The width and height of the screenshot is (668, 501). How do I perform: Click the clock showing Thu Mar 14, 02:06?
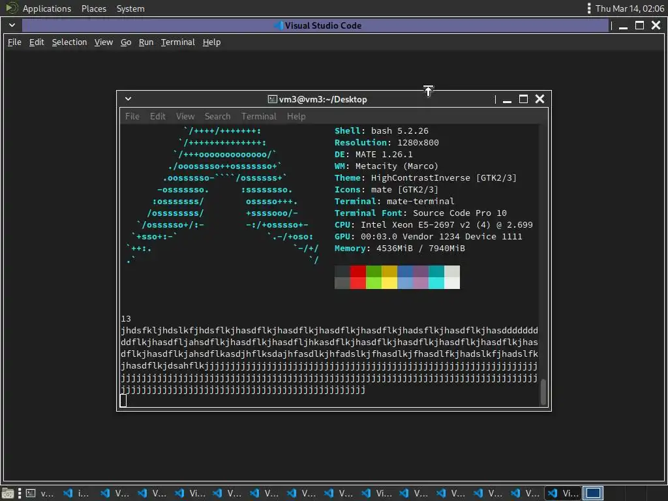(x=630, y=8)
